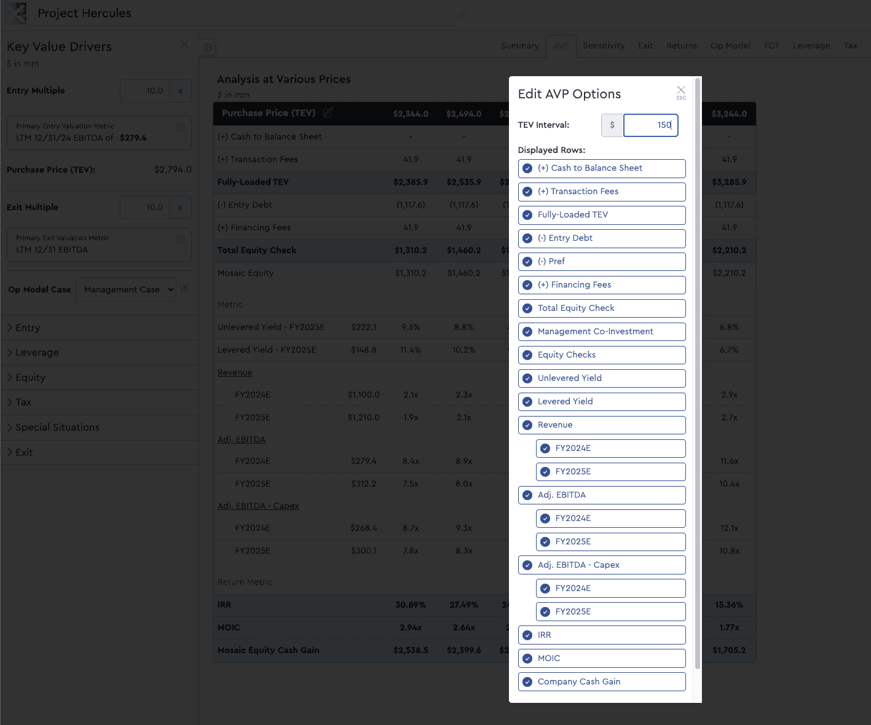
Task: Open the Op Model tab
Action: pyautogui.click(x=730, y=45)
